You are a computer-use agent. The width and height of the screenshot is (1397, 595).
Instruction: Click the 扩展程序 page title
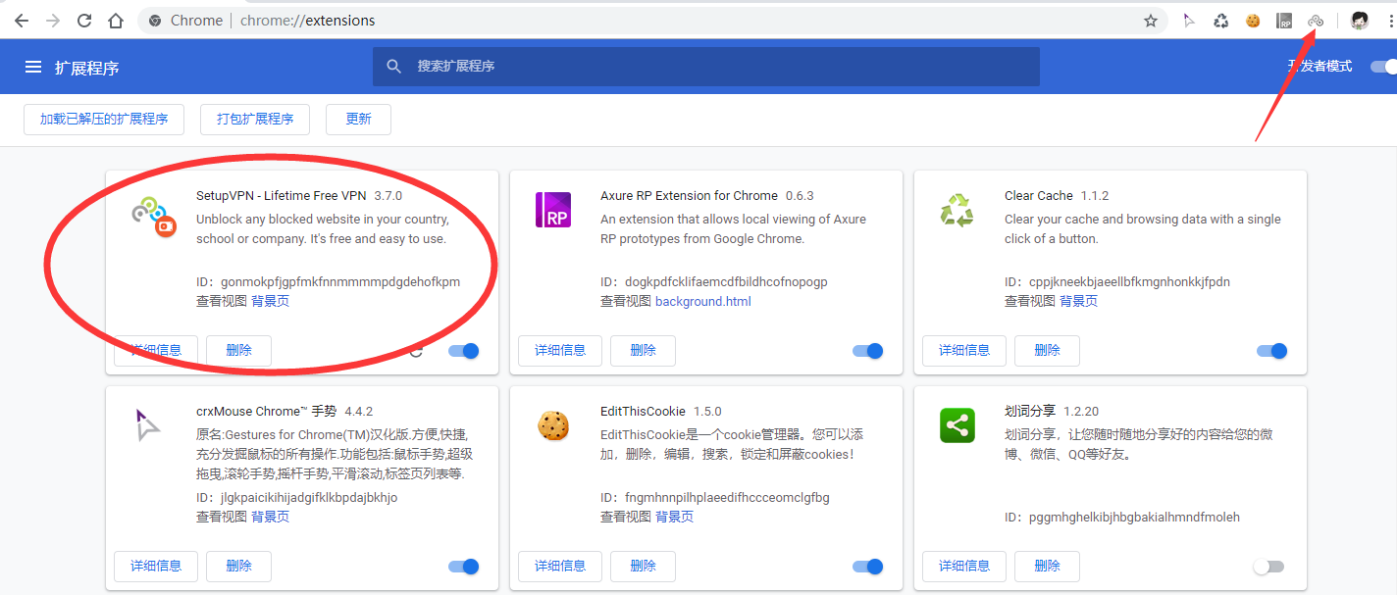click(87, 68)
